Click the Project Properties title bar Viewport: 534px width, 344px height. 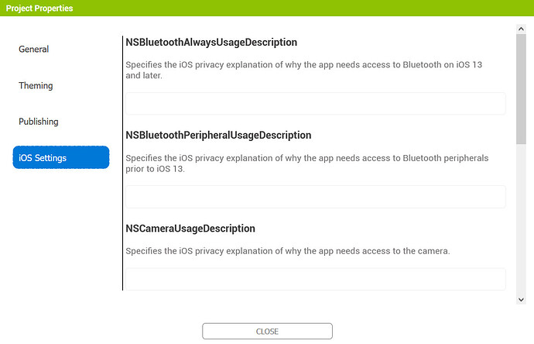(266, 9)
